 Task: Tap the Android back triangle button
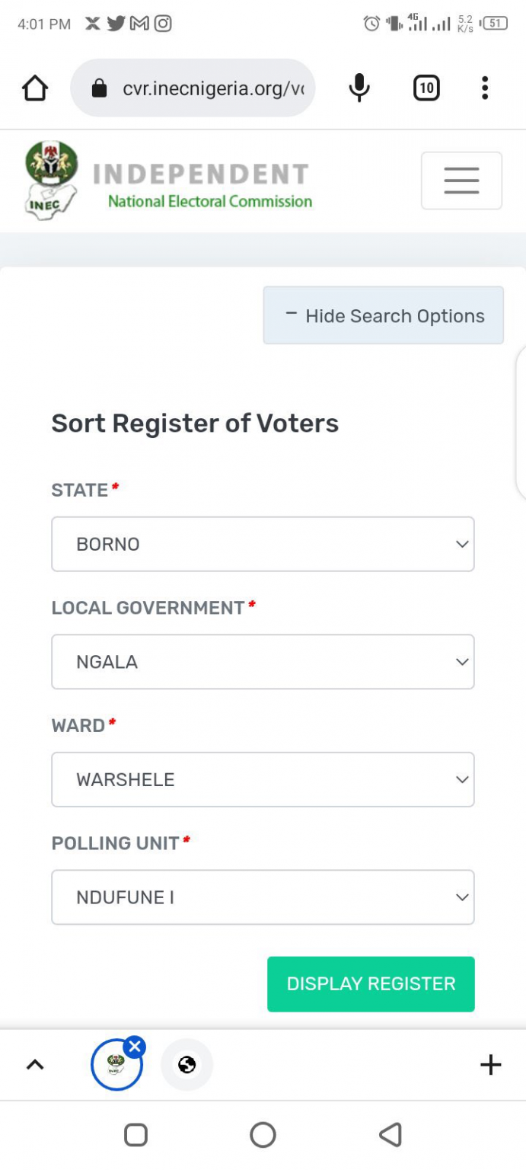point(390,1135)
